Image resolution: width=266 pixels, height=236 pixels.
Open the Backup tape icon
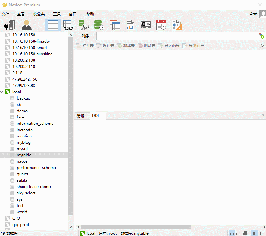pos(146,25)
